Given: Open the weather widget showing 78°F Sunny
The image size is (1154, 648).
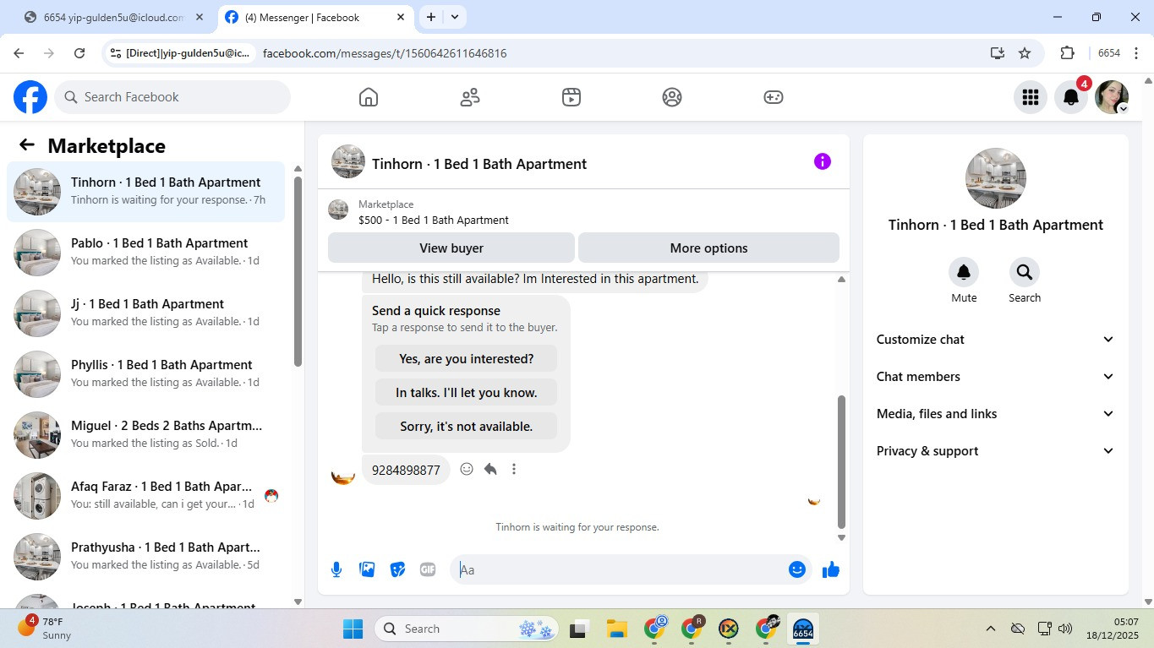Looking at the screenshot, I should [x=46, y=629].
